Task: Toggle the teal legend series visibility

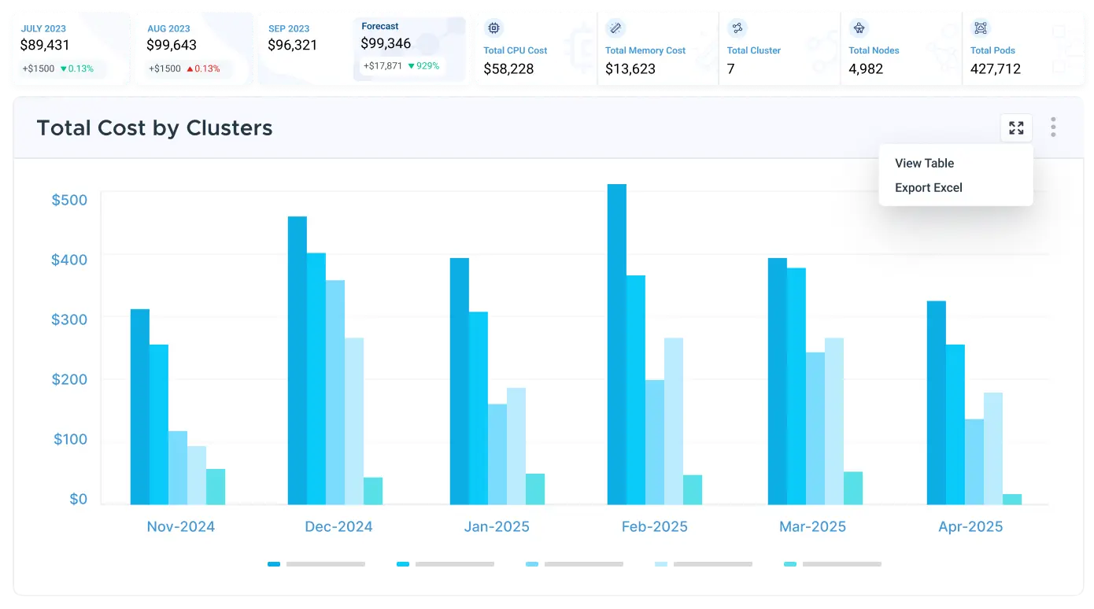Action: (x=789, y=564)
